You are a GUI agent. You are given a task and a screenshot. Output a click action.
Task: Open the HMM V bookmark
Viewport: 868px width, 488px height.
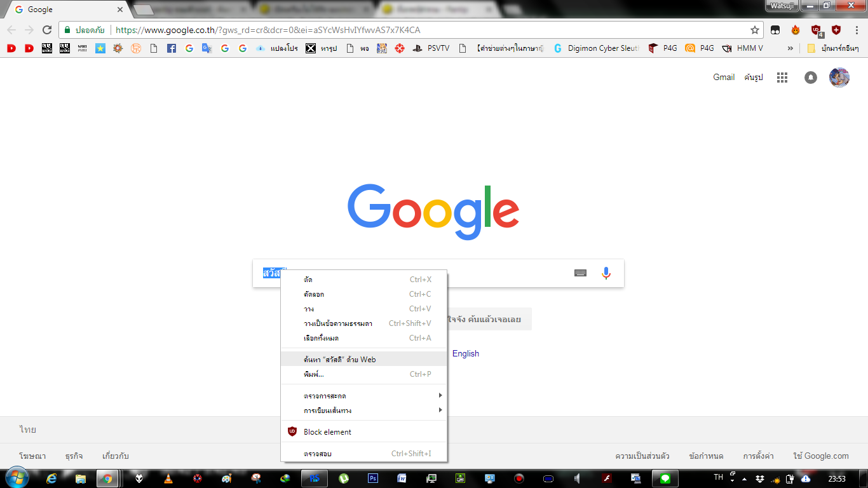pyautogui.click(x=742, y=48)
